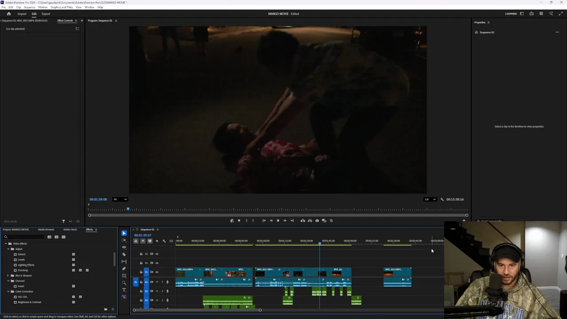This screenshot has width=567, height=319.
Task: Filter effects by Accelerated Effects badge
Action: click(x=49, y=237)
